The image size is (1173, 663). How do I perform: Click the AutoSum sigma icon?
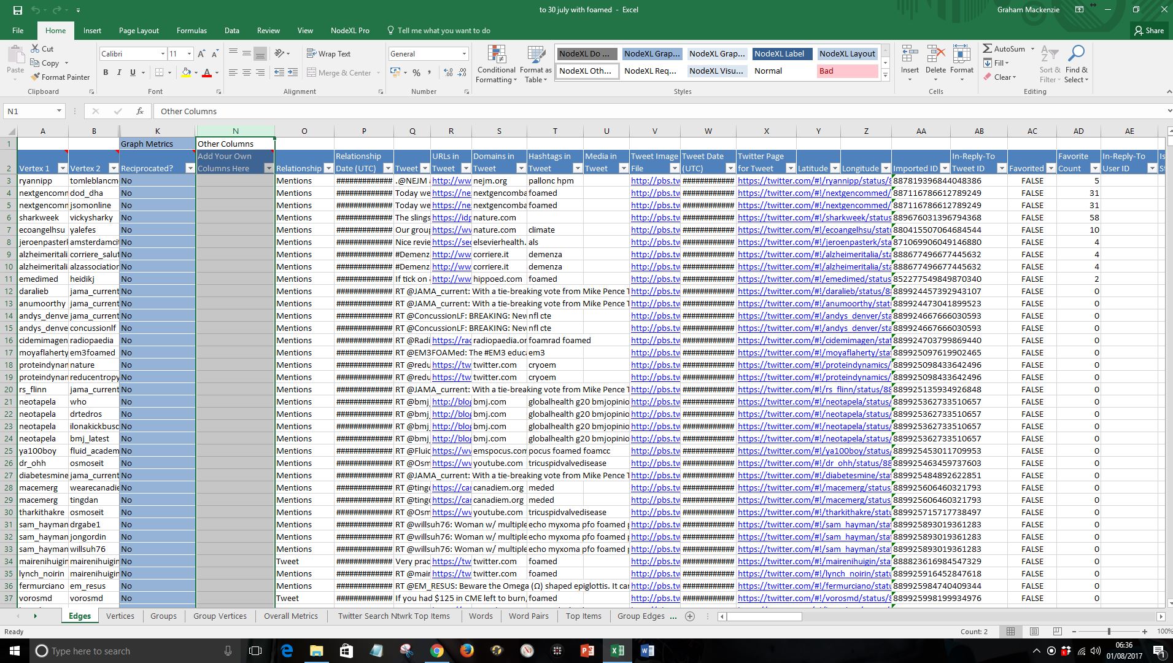click(987, 48)
